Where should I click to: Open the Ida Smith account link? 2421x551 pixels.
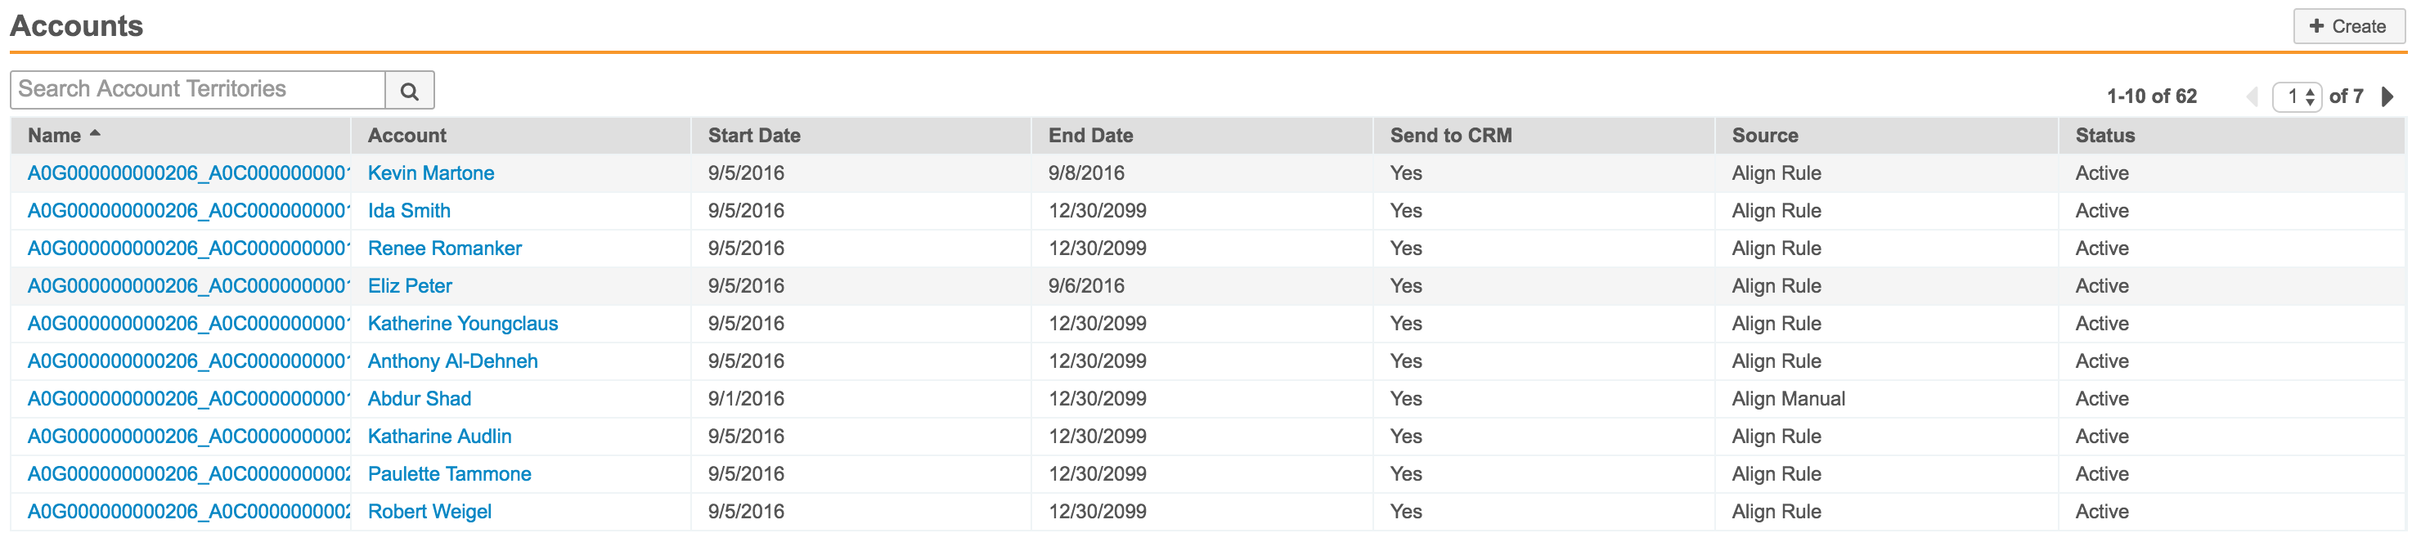[409, 210]
